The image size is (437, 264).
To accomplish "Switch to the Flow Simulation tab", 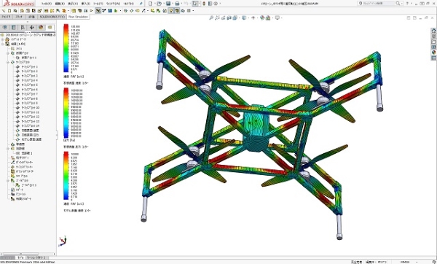I will point(78,17).
